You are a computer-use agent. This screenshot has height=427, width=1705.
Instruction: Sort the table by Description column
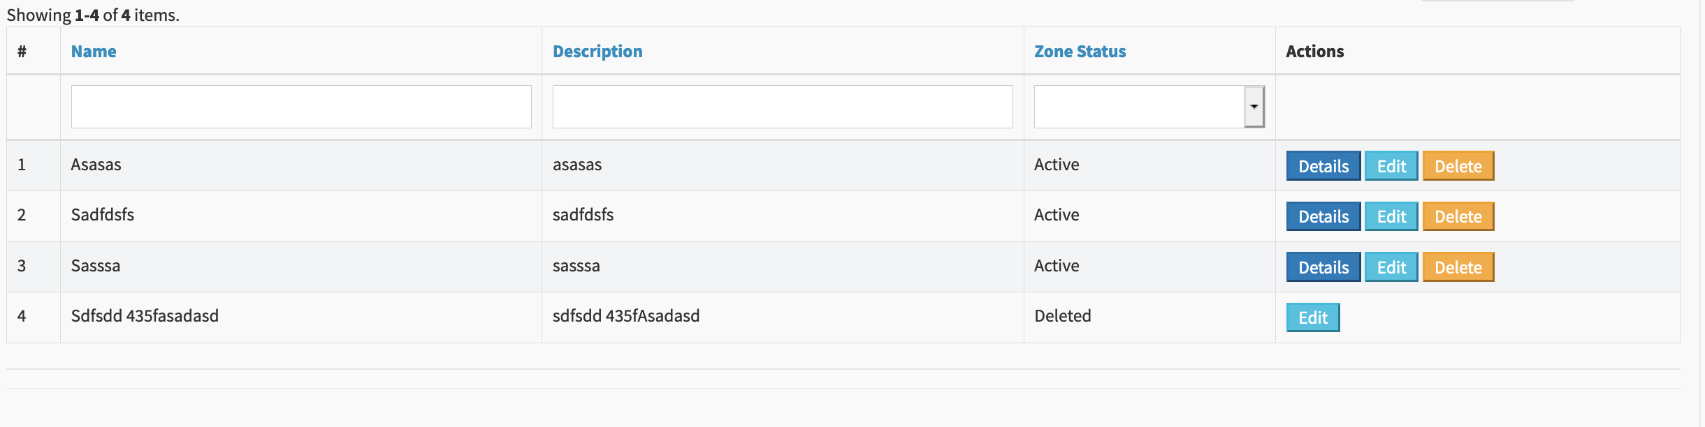(597, 52)
